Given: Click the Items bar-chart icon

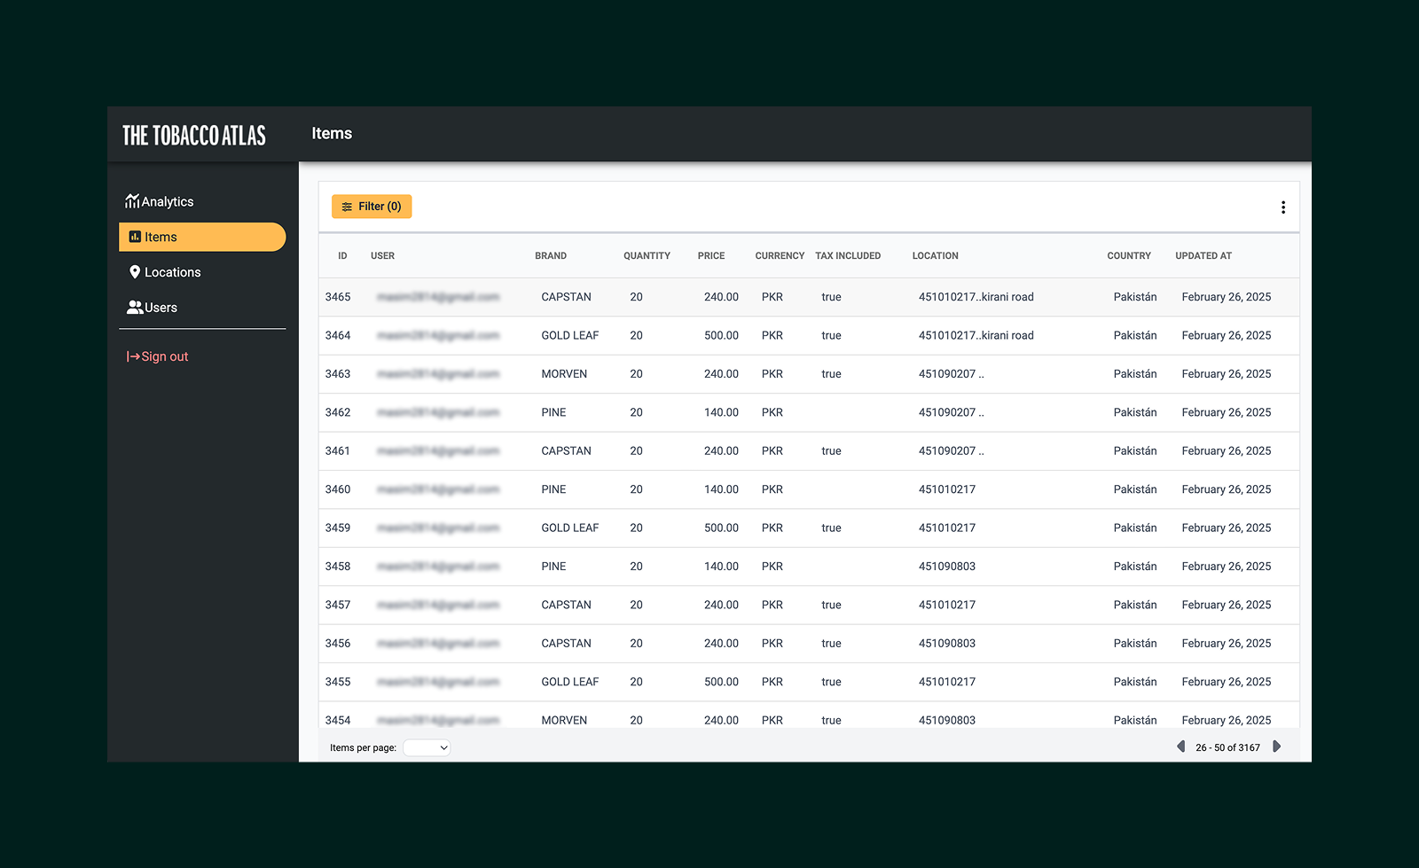Looking at the screenshot, I should tap(135, 237).
